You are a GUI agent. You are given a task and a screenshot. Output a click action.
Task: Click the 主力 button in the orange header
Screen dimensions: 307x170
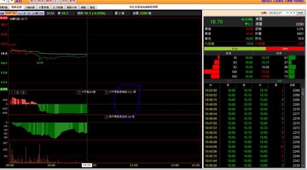[x=57, y=1]
